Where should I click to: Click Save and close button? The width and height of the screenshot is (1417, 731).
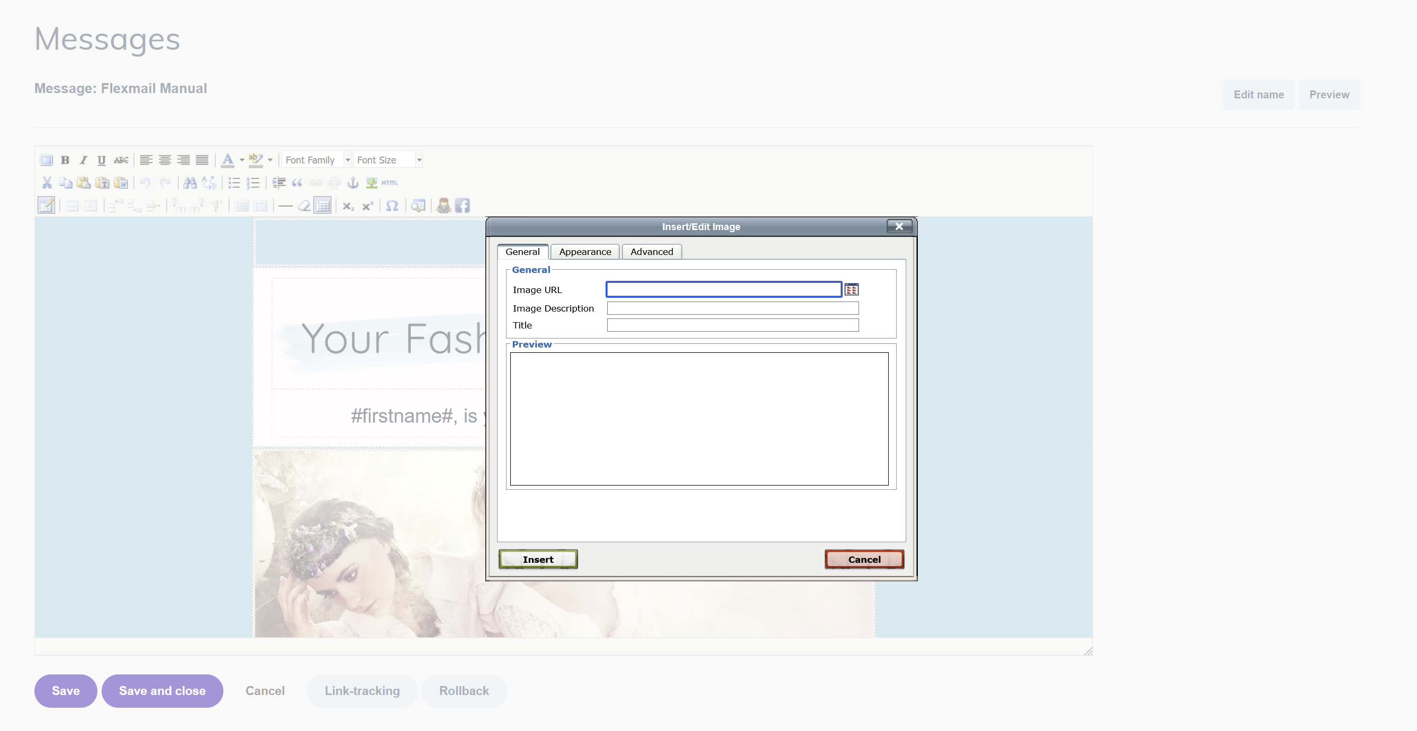163,691
